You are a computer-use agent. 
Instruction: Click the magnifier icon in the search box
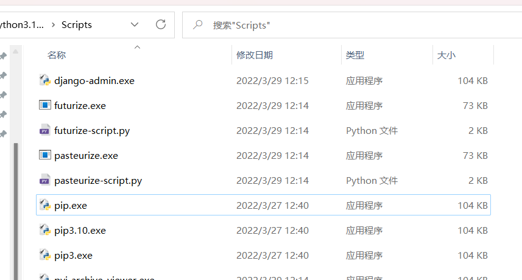(198, 24)
